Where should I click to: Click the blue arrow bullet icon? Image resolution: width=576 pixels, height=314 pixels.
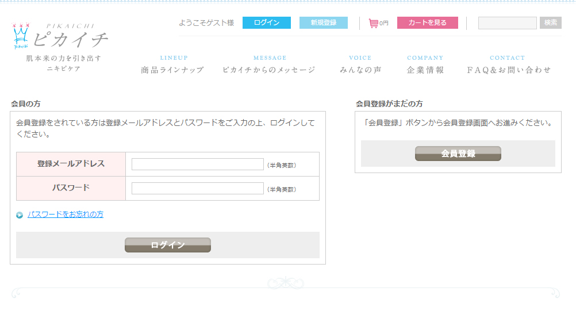coord(20,215)
